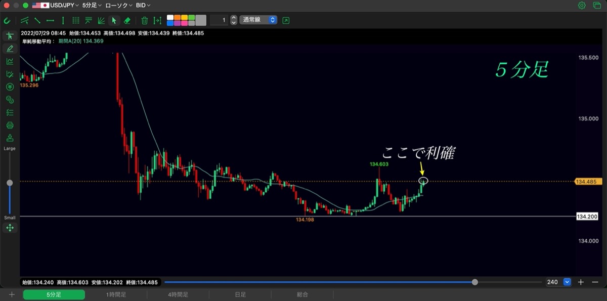Click the four-arrow move icon

tap(10, 228)
